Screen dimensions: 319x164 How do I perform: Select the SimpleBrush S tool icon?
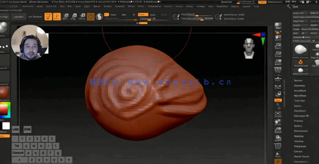click(x=301, y=62)
